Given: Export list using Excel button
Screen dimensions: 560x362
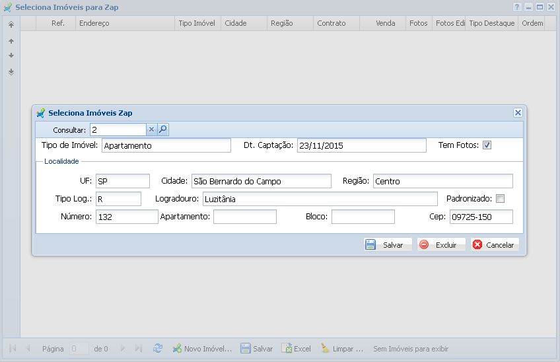Looking at the screenshot, I should (x=296, y=348).
